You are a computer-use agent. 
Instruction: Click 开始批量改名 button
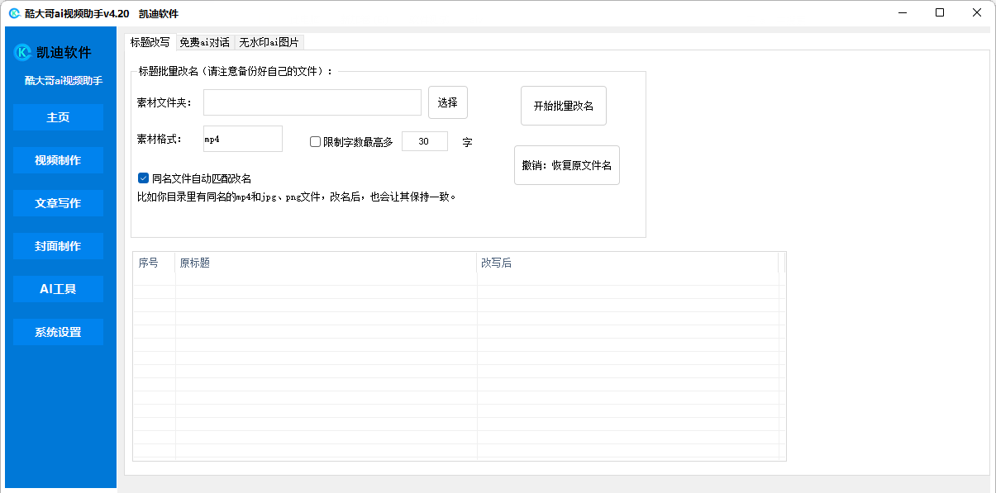(563, 106)
